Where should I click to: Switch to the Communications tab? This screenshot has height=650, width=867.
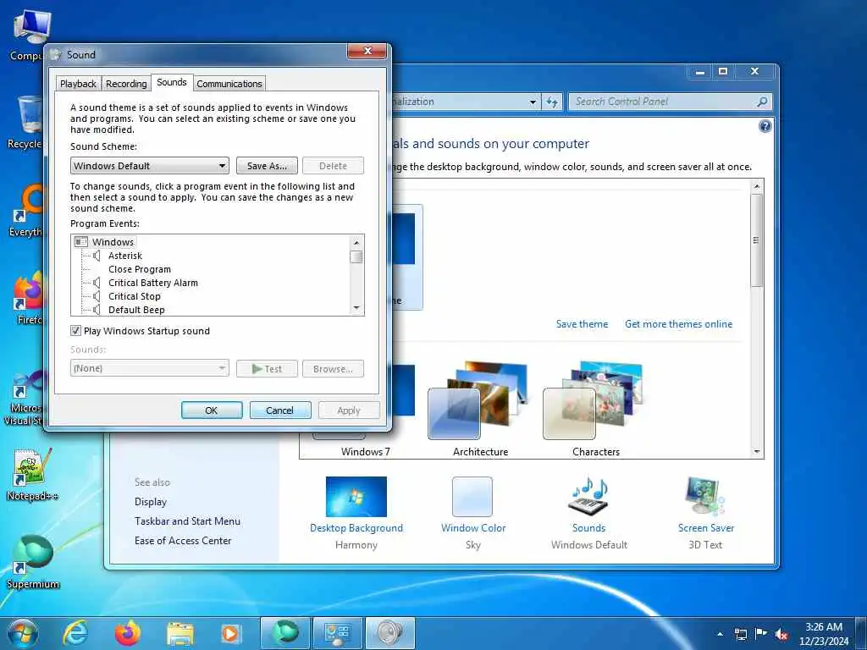pyautogui.click(x=229, y=84)
